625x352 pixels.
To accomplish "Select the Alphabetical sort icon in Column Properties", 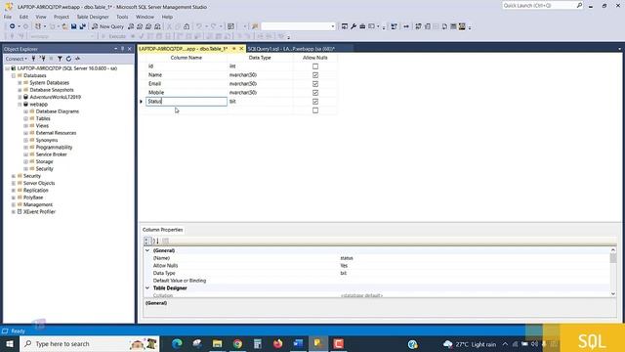I will pyautogui.click(x=156, y=241).
